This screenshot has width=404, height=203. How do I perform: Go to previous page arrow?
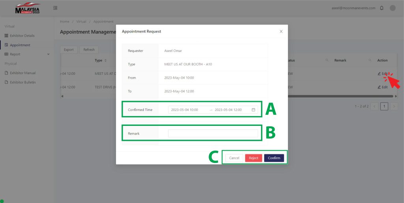(375, 106)
